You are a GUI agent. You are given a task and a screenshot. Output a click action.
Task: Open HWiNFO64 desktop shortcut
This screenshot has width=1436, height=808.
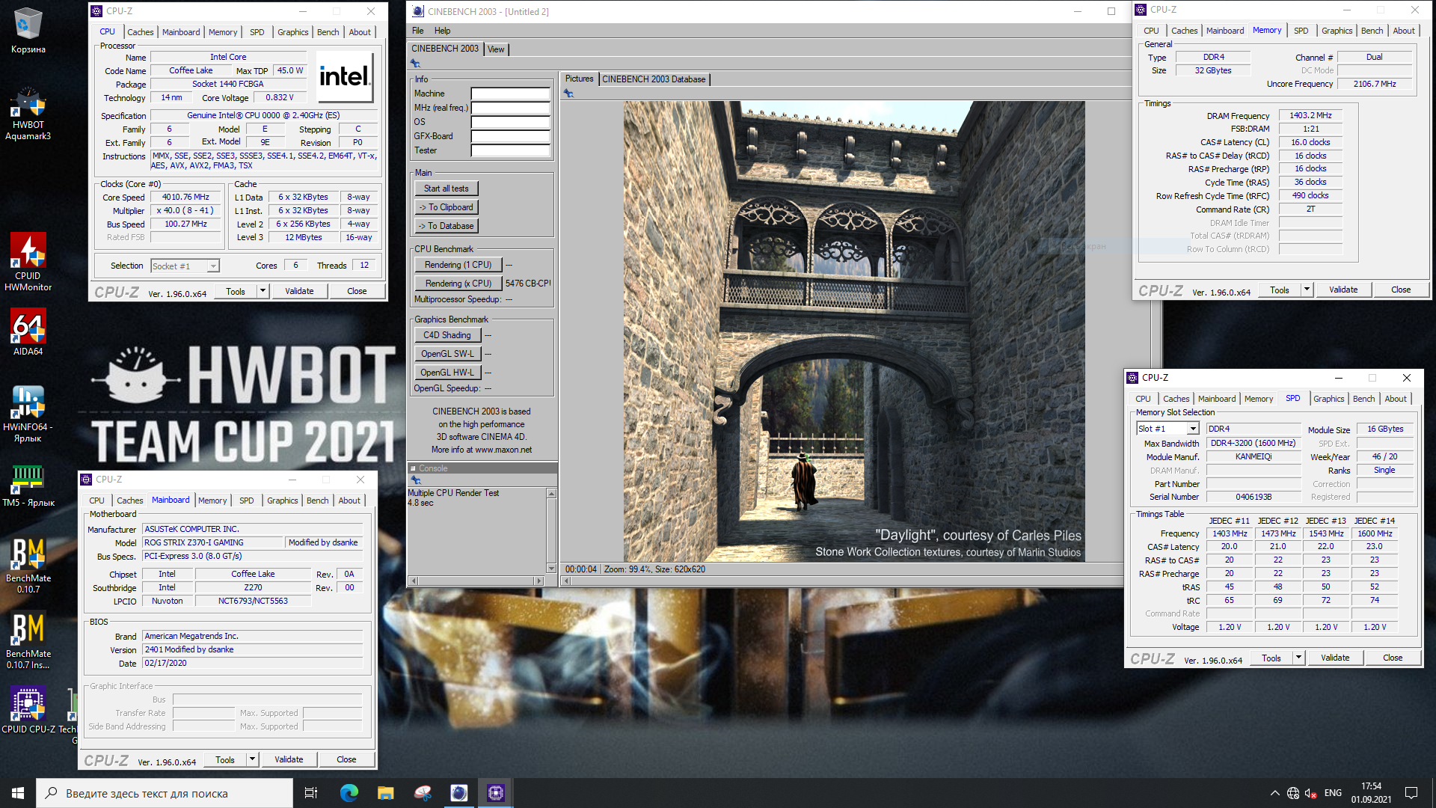pyautogui.click(x=28, y=414)
